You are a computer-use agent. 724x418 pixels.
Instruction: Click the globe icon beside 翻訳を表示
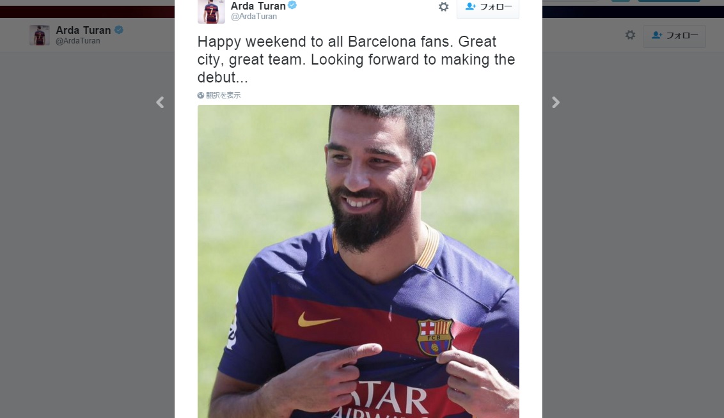point(200,95)
